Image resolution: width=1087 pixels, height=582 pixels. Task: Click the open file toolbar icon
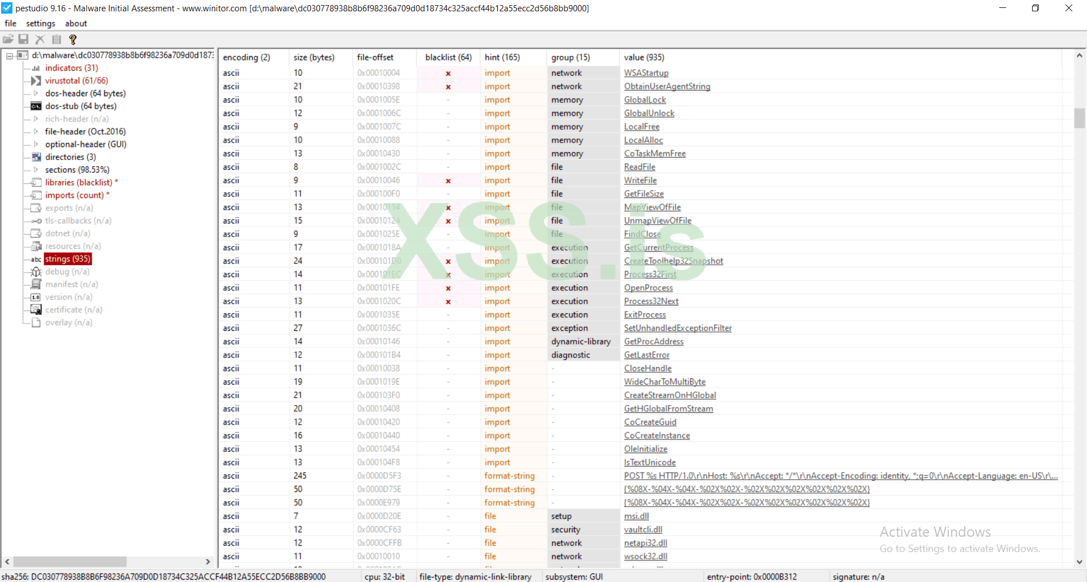pyautogui.click(x=8, y=39)
